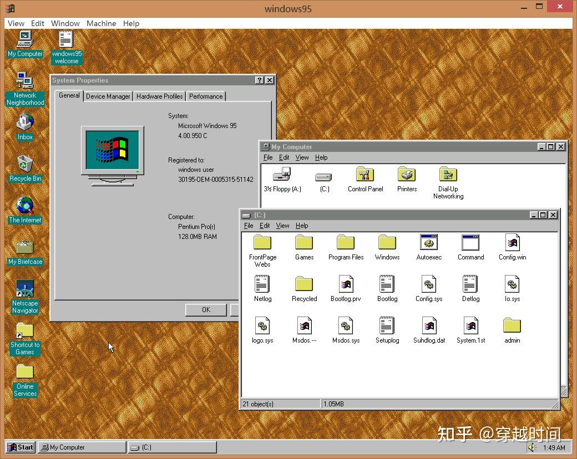Open the Dial-Up Networking icon
The width and height of the screenshot is (577, 459).
448,174
